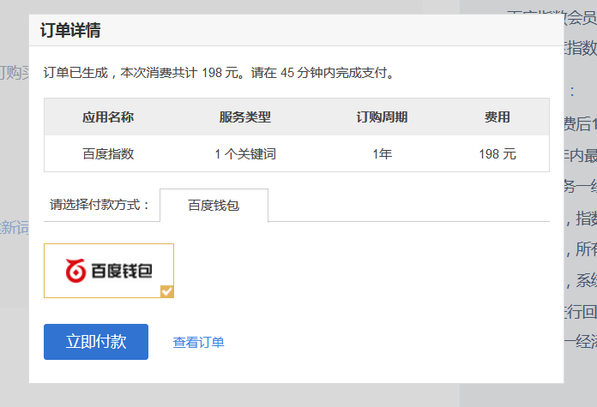Screen dimensions: 597x407
Task: Click the 订单详情 dialog title
Action: point(70,31)
